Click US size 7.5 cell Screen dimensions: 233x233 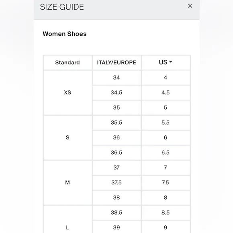pos(166,182)
